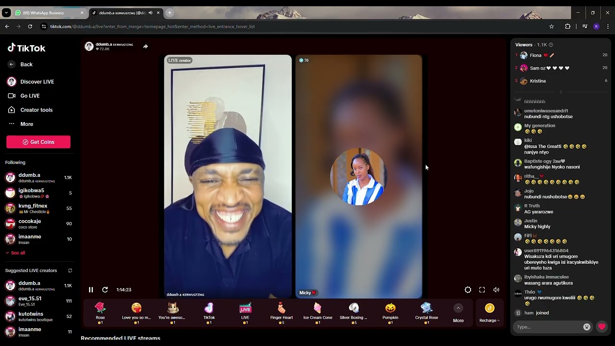Viewport: 615px width, 346px height.
Task: Open igikobwa5 in Following list
Action: point(38,193)
